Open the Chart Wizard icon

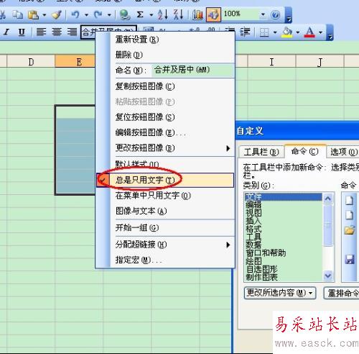click(197, 15)
